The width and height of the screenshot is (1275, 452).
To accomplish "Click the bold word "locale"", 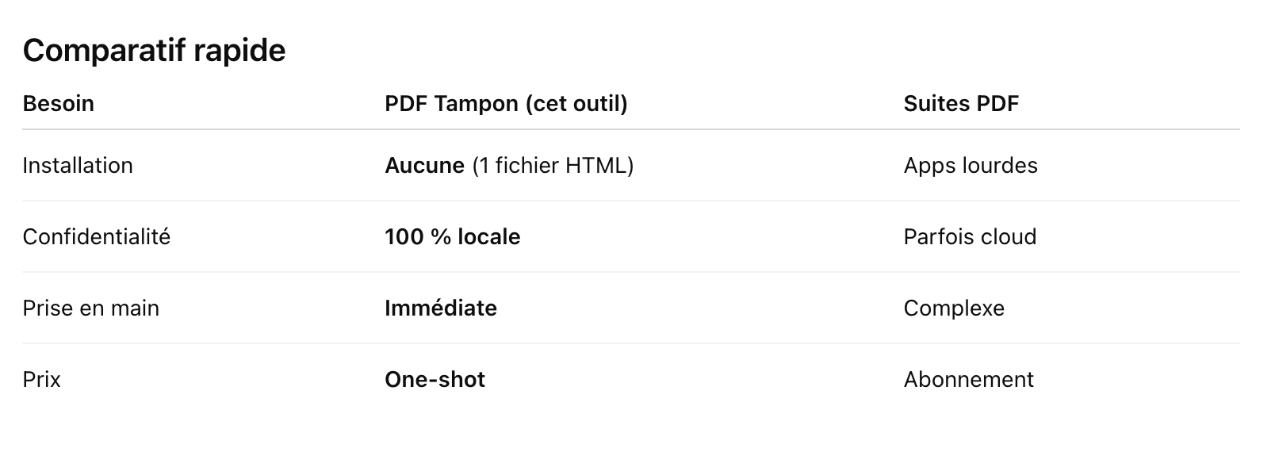I will [489, 237].
